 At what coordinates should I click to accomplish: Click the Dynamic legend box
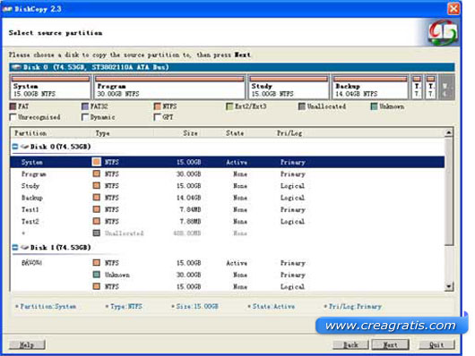pos(85,117)
